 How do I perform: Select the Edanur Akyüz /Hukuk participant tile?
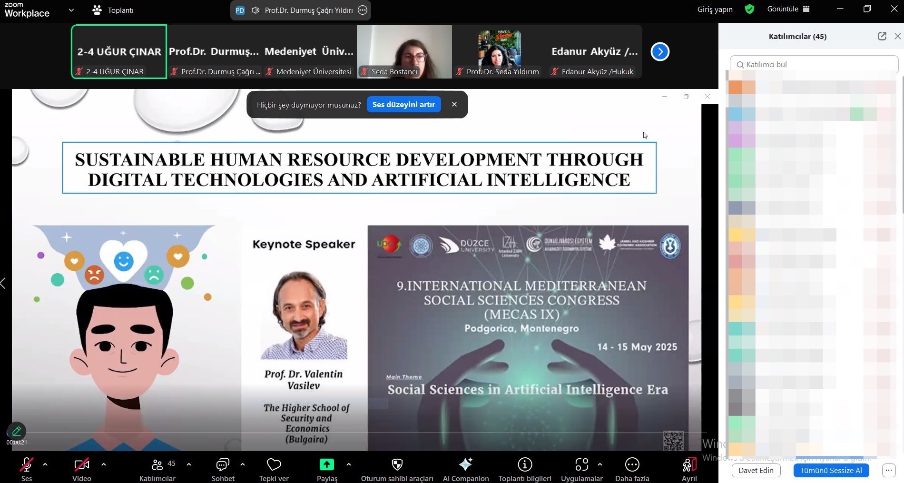pos(595,51)
